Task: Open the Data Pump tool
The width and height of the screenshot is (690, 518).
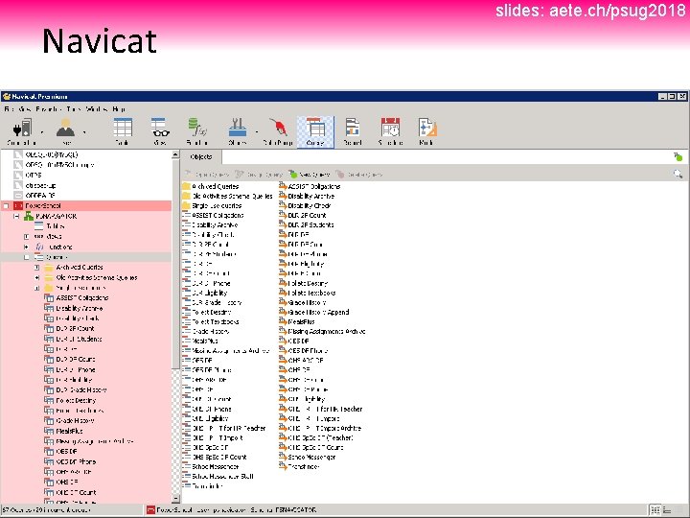Action: click(x=278, y=131)
